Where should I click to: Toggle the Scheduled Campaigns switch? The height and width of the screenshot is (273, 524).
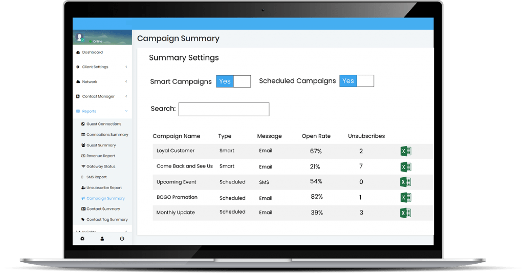pyautogui.click(x=357, y=81)
